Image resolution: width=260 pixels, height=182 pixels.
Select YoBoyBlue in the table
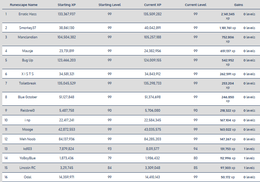pos(28,158)
